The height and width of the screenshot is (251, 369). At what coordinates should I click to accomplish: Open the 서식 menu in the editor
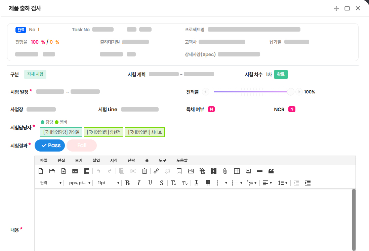114,161
